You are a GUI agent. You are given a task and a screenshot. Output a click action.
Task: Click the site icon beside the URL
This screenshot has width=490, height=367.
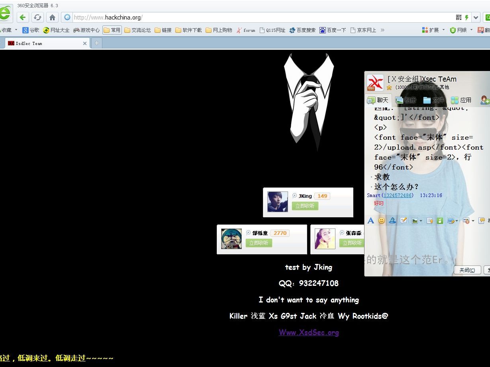point(67,17)
